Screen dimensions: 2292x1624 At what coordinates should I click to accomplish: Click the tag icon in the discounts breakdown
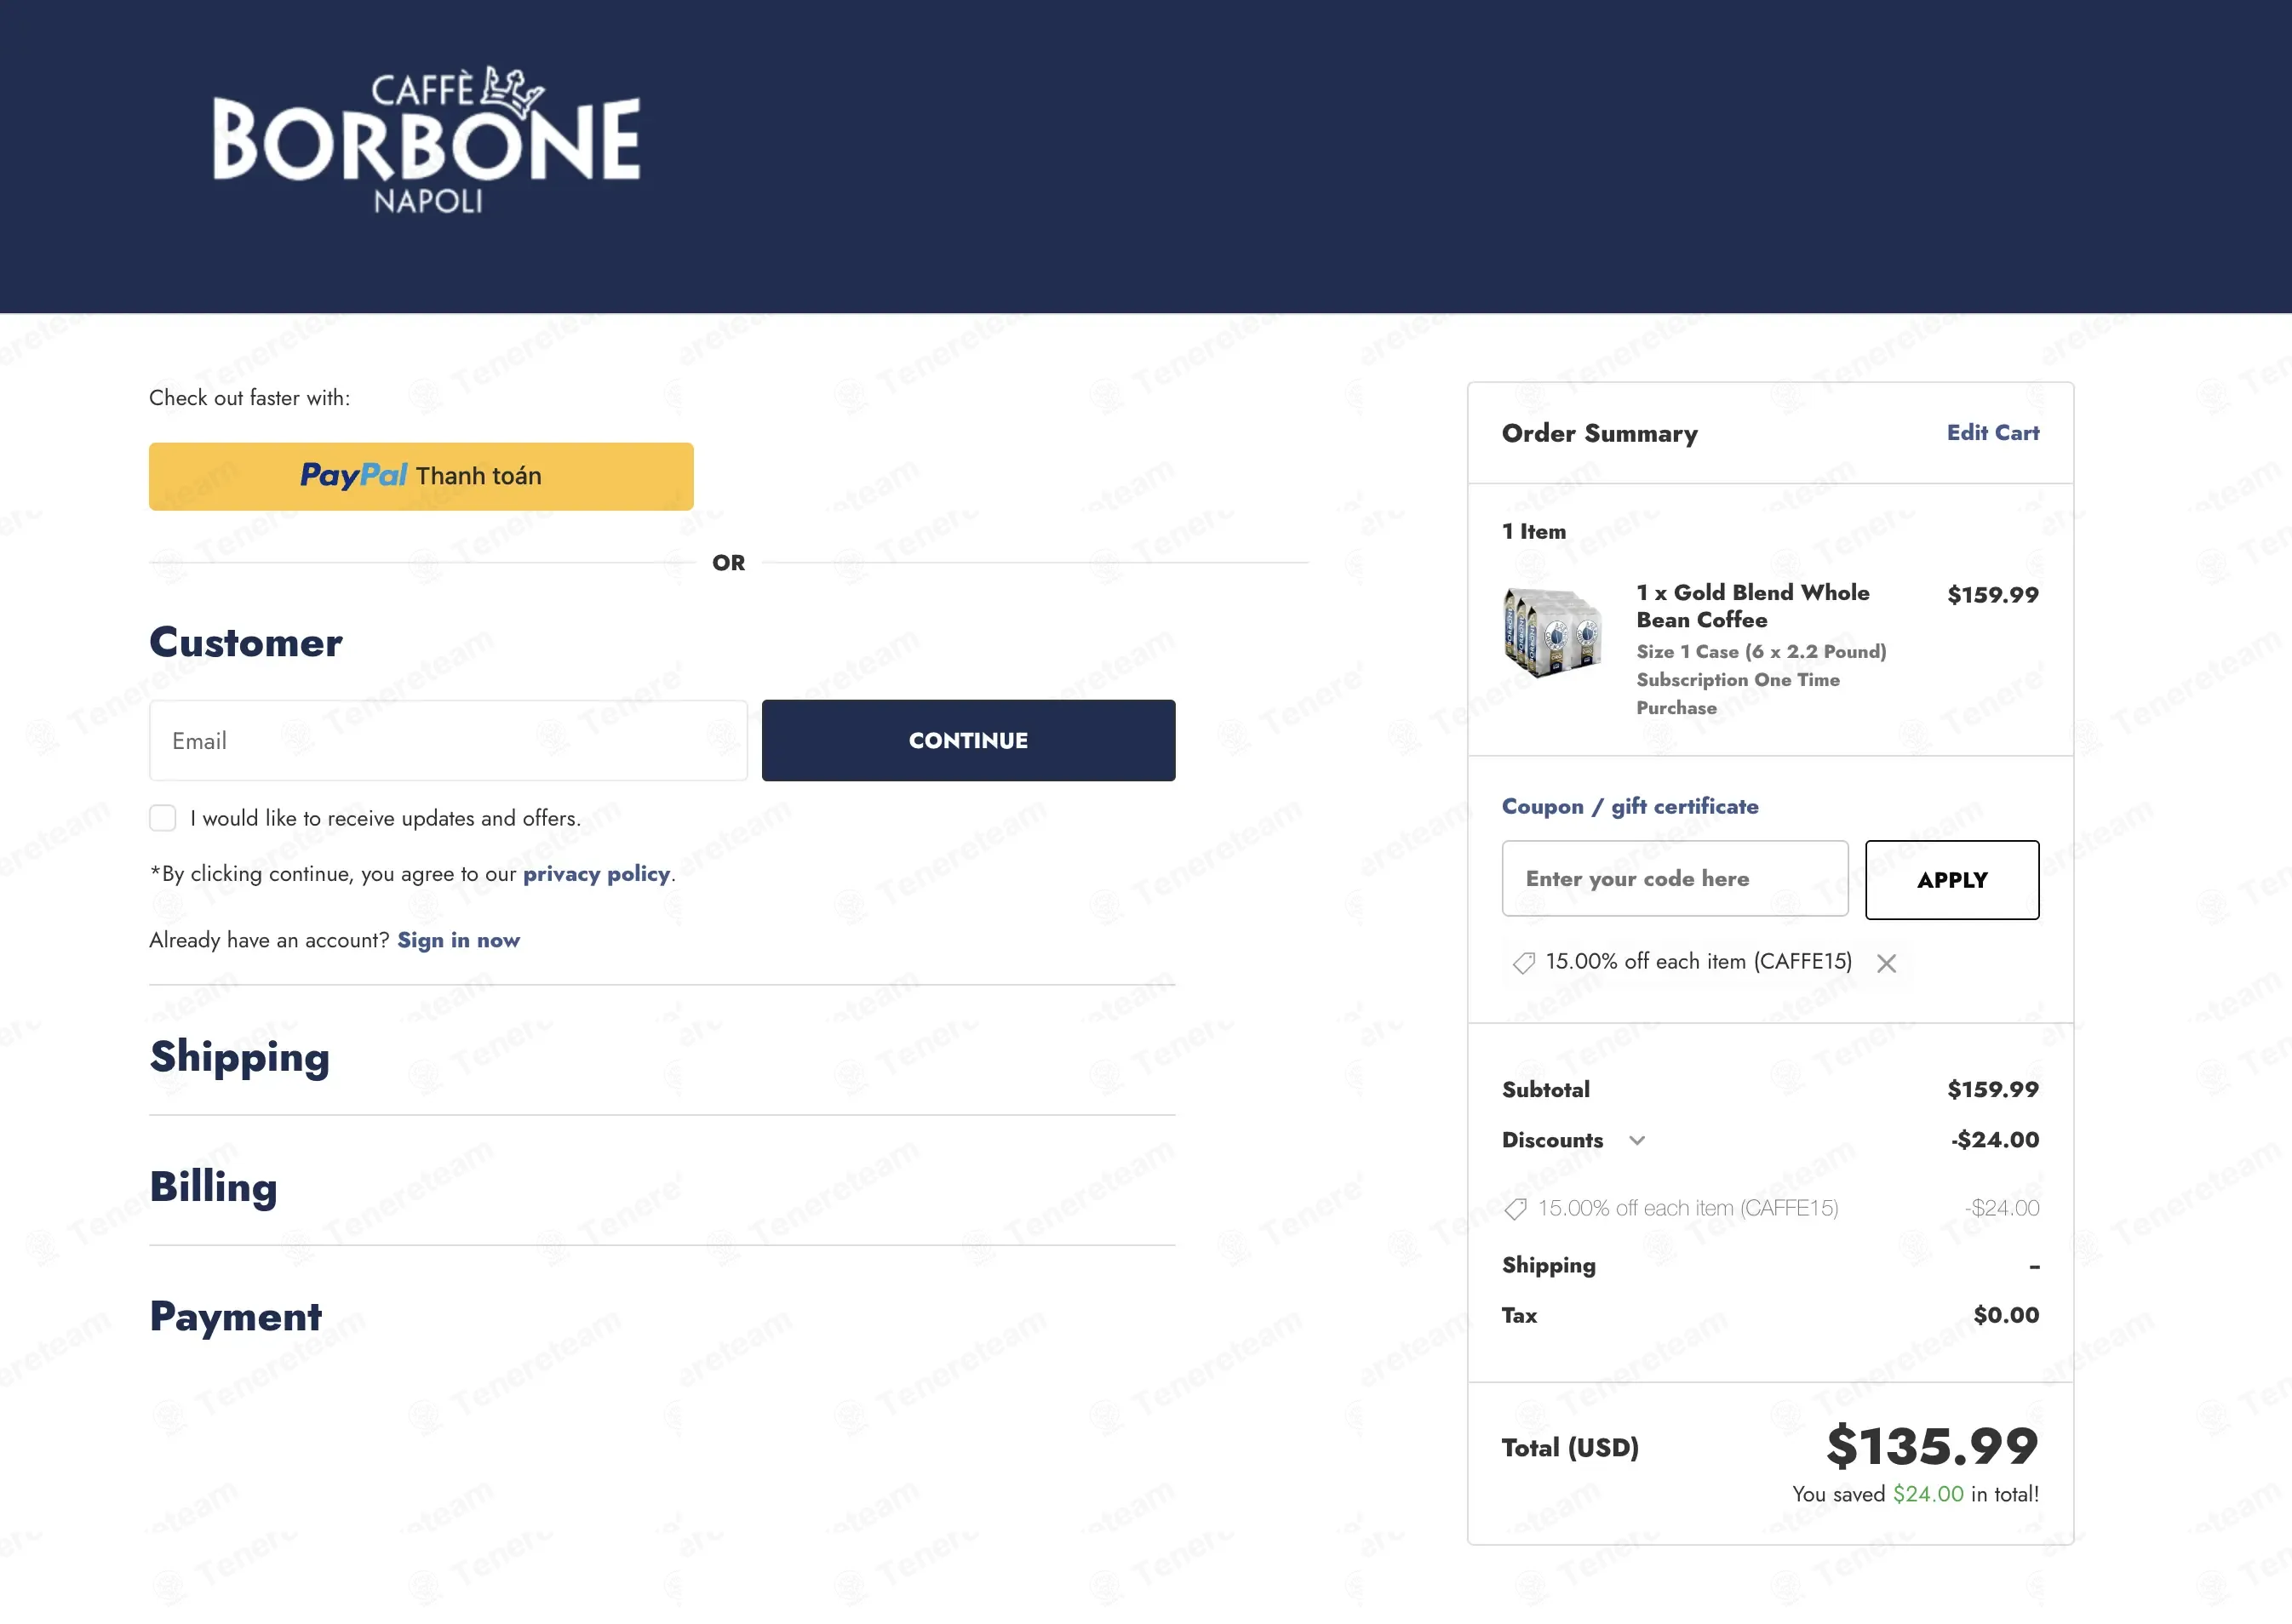click(1515, 1209)
